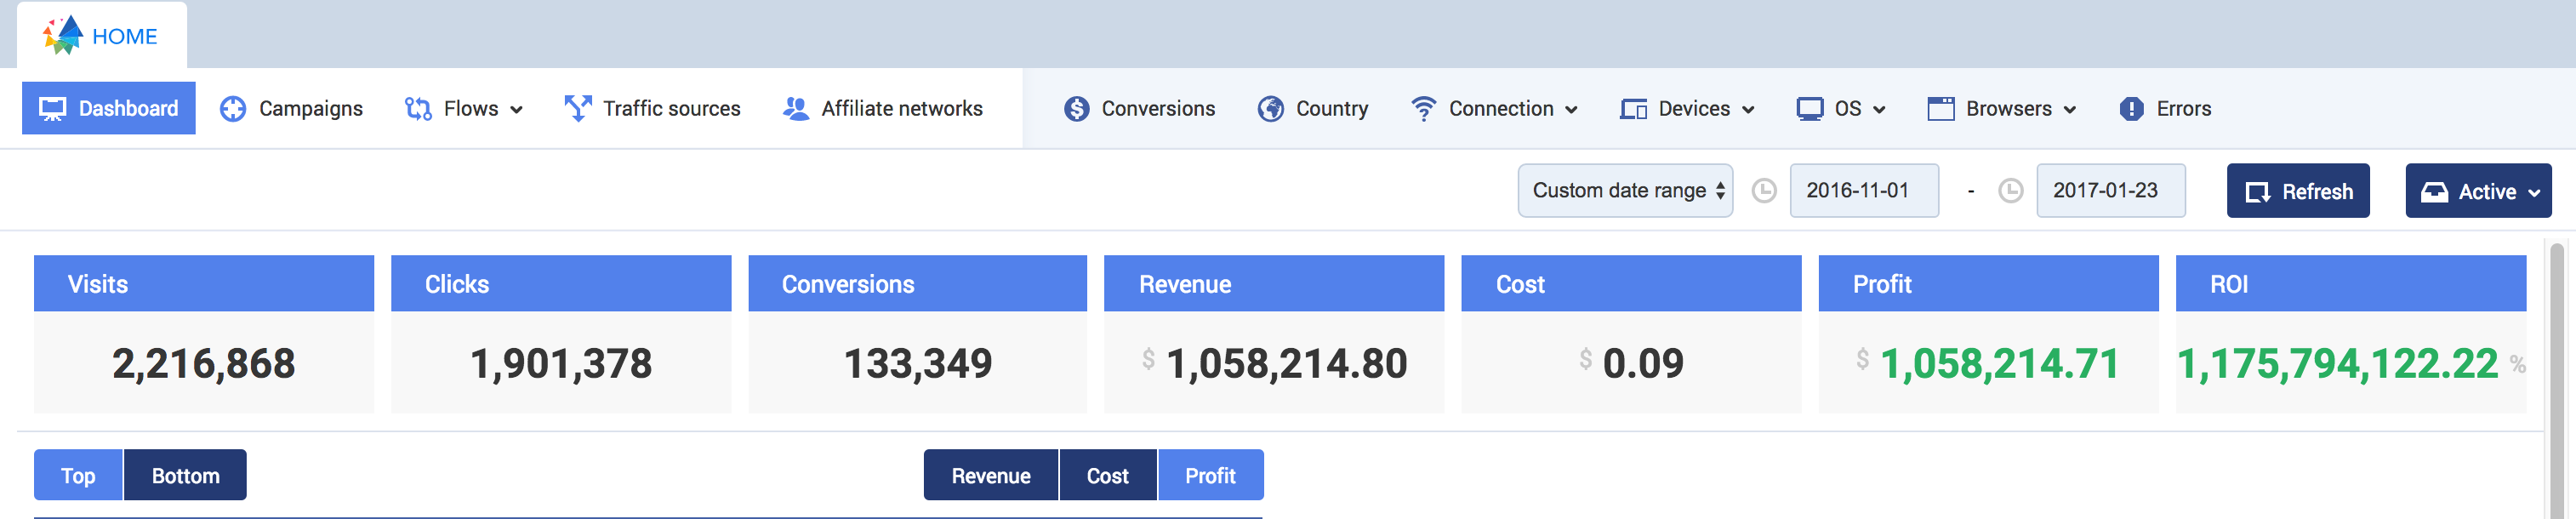Click the clock icon before start date

click(1764, 191)
